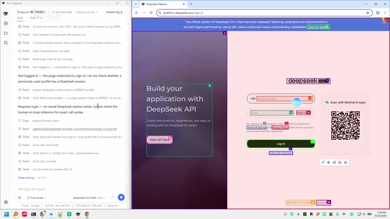This screenshot has width=390, height=219.
Task: Expand Think step 'ID must be numeric'
Action: tap(70, 27)
